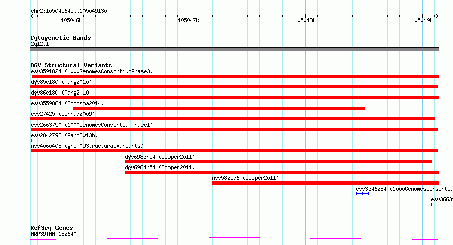Open the dgv6984n54 (Cooper2011) label

coord(160,167)
